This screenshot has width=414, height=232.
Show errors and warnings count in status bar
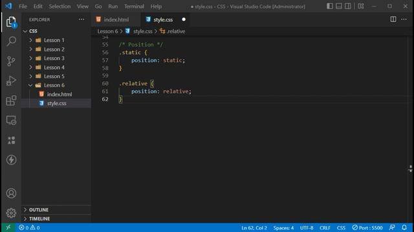click(29, 227)
